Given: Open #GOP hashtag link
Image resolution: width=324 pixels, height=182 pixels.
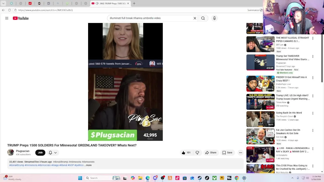Looking at the screenshot, I should [x=71, y=165].
